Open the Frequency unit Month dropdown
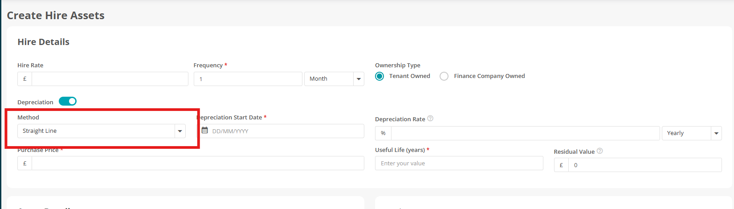Image resolution: width=734 pixels, height=209 pixels. (334, 79)
